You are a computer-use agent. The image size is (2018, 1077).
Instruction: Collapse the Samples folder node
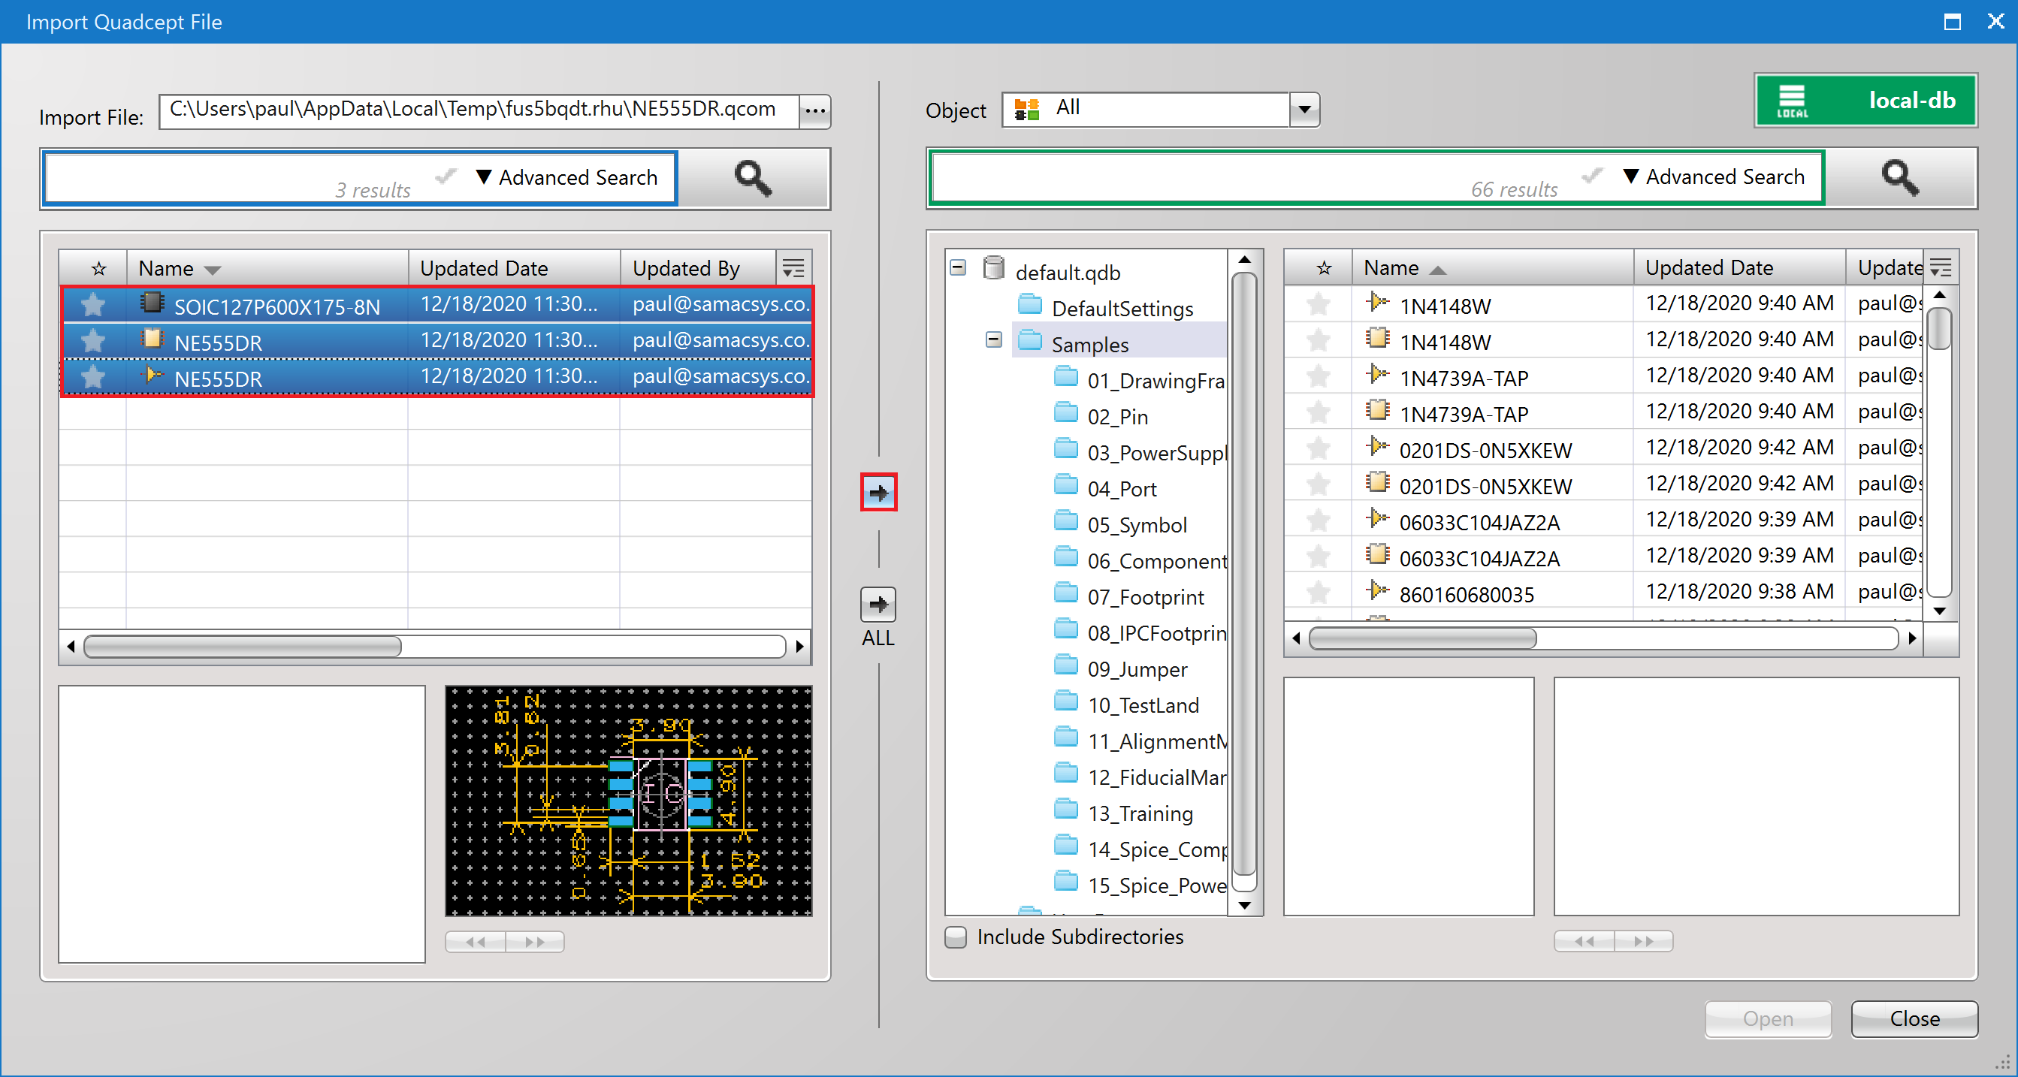(x=993, y=340)
